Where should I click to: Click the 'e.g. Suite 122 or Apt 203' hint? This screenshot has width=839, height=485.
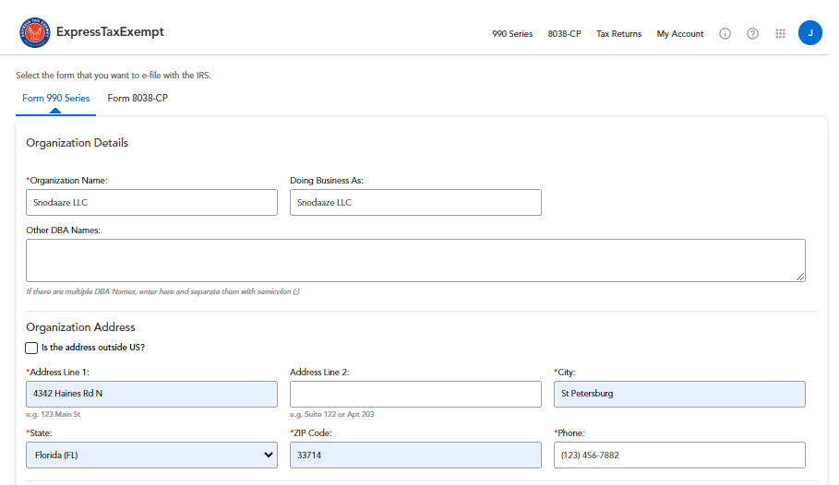click(x=331, y=414)
